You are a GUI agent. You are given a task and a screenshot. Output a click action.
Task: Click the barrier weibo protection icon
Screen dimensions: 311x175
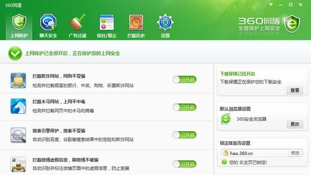point(18,164)
